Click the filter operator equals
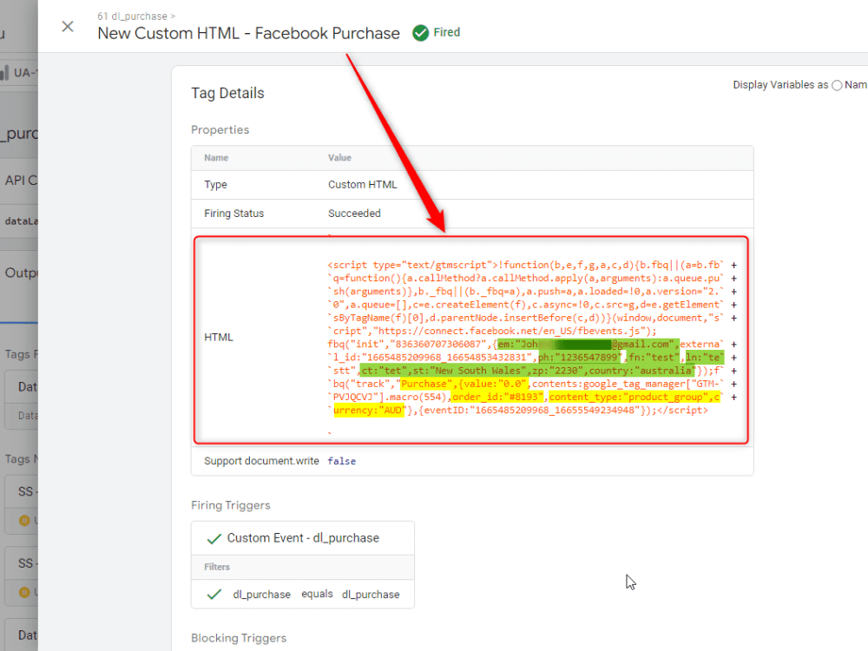 click(x=317, y=594)
